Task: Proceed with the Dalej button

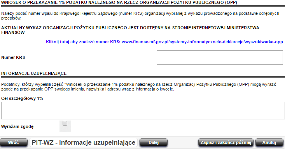Action: (x=154, y=142)
